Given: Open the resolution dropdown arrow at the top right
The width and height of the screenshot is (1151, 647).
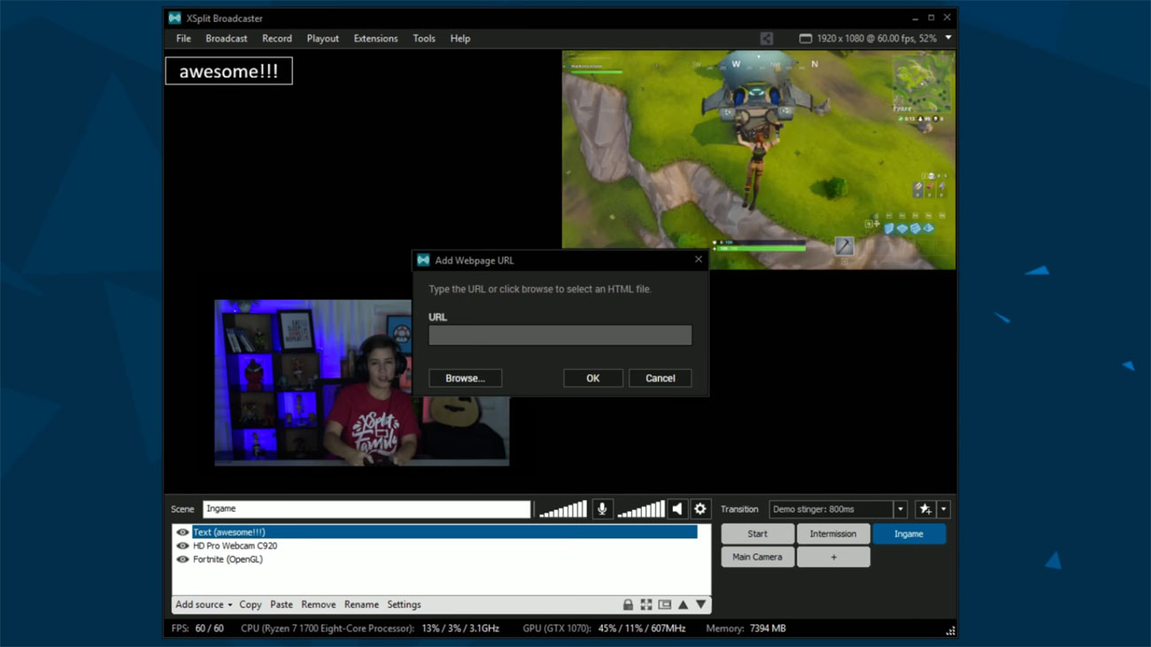Looking at the screenshot, I should click(x=948, y=38).
